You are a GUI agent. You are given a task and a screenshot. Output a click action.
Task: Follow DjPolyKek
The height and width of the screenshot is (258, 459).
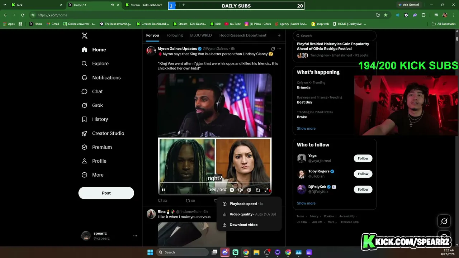(x=363, y=189)
